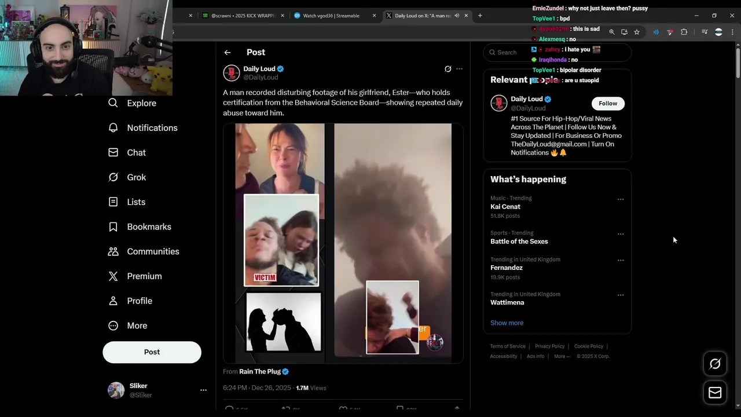
Task: Open the floating Grok button at bottom right
Action: 715,364
